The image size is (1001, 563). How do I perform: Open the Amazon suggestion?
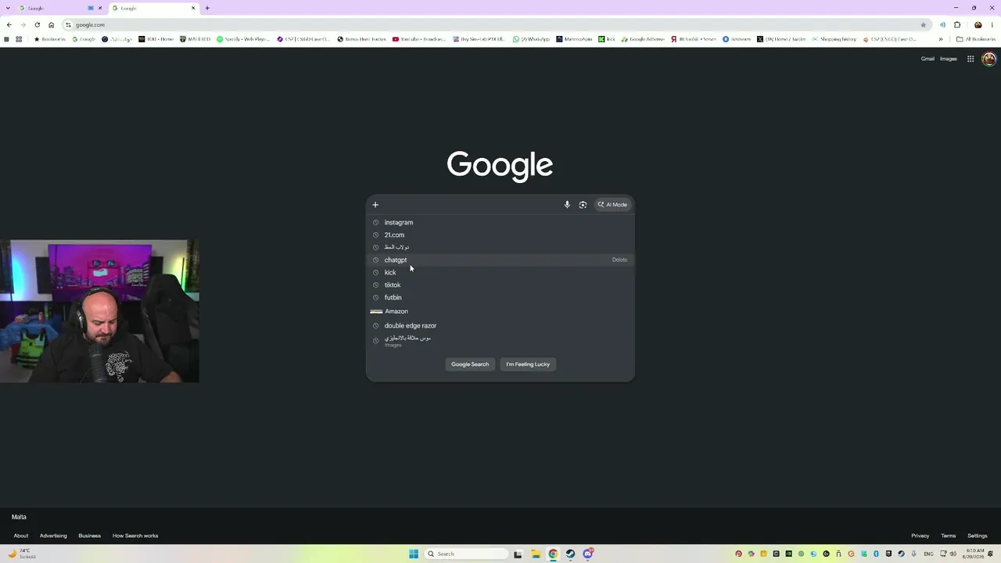(x=500, y=311)
